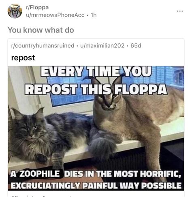This screenshot has width=192, height=197.
Task: Go to r/countryhumansruined subreddit
Action: (x=43, y=45)
